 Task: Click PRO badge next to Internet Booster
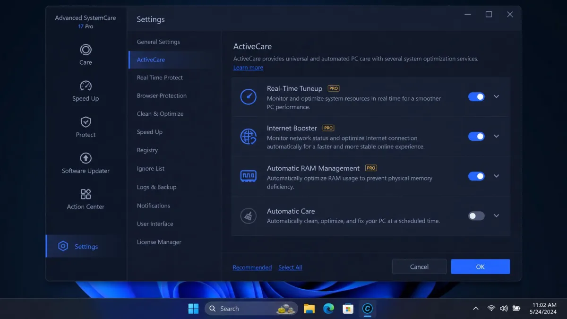pos(328,128)
